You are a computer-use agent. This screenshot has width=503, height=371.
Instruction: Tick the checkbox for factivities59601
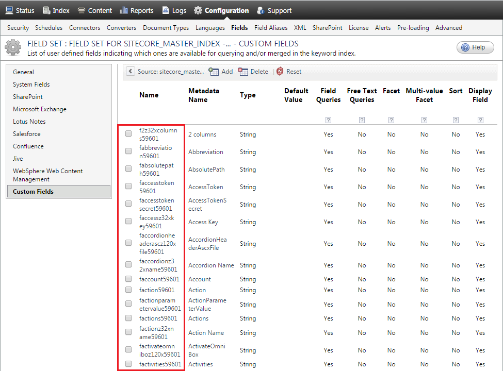click(128, 364)
